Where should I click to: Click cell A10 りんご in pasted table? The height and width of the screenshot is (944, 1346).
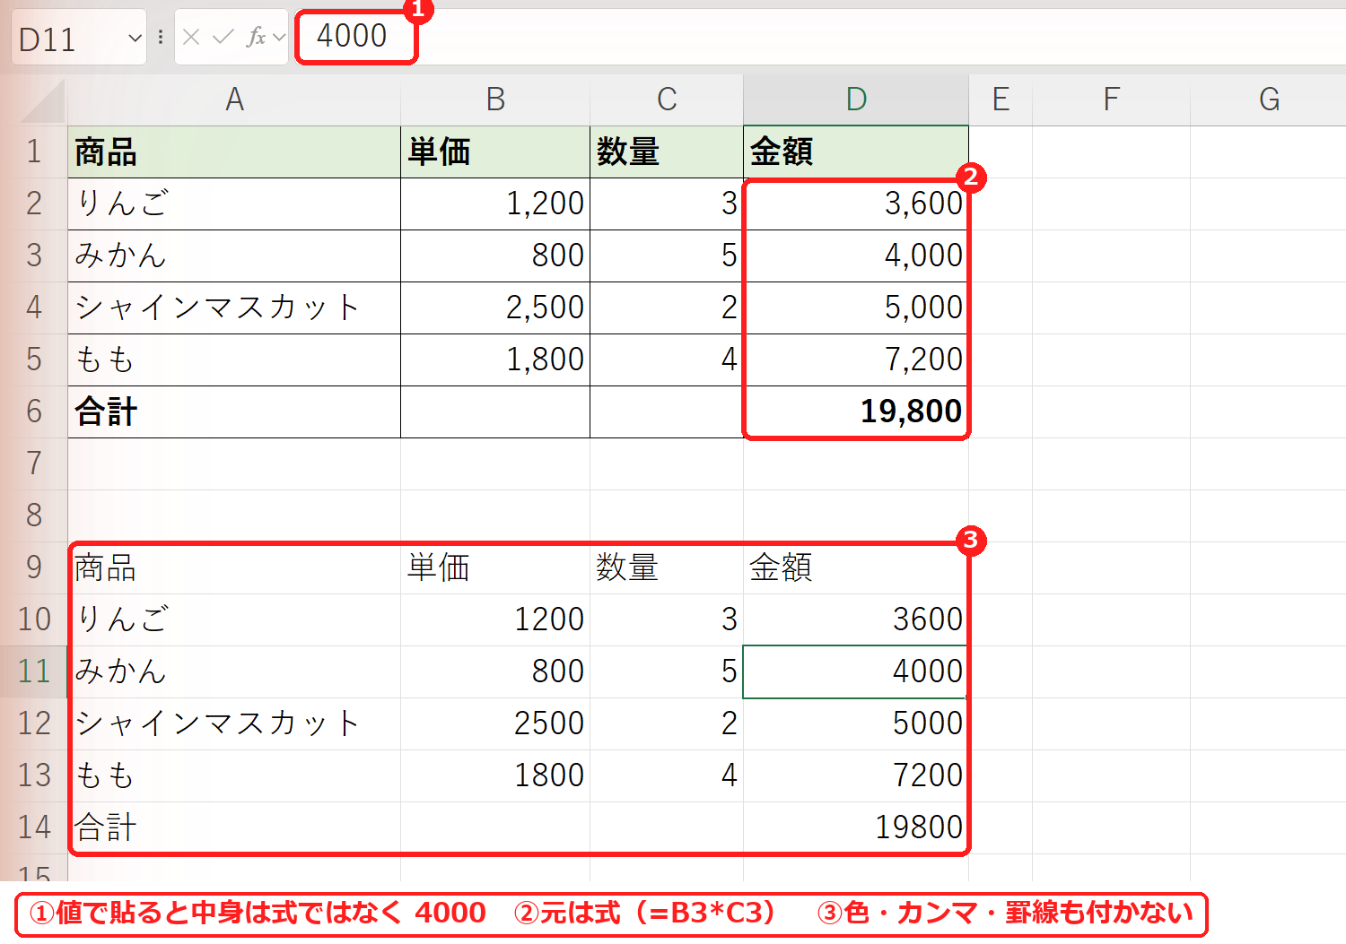[x=234, y=619]
